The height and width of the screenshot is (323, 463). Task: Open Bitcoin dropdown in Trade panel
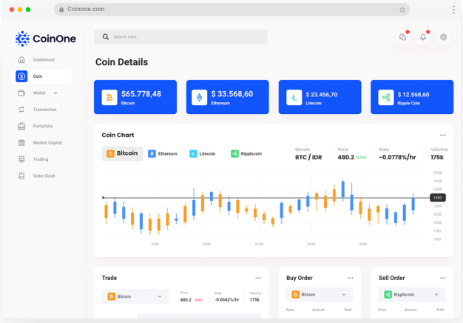pyautogui.click(x=136, y=296)
